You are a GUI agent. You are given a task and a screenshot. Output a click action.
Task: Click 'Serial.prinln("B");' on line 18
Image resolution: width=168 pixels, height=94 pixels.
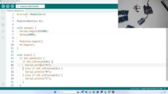point(38,72)
